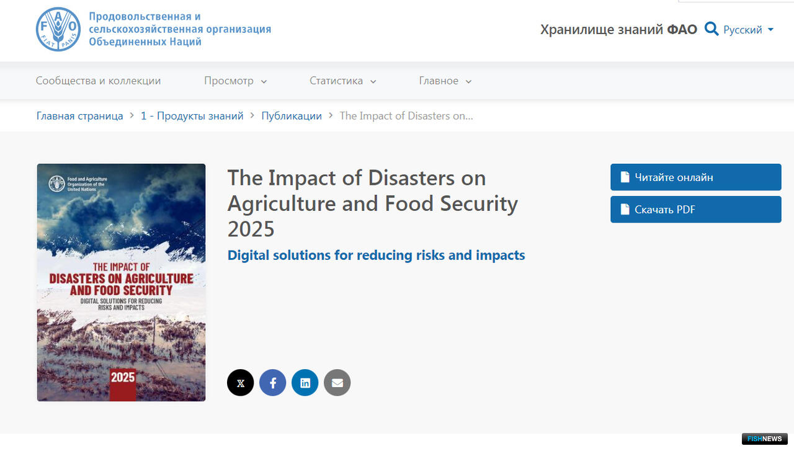Go to Главная страница breadcrumb link
This screenshot has height=451, width=794.
point(80,116)
